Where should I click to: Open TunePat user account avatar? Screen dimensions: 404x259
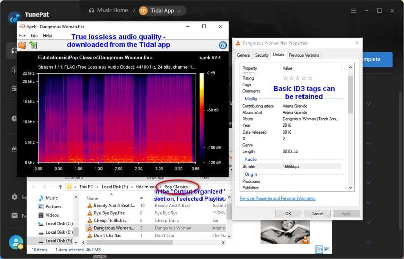[x=16, y=242]
